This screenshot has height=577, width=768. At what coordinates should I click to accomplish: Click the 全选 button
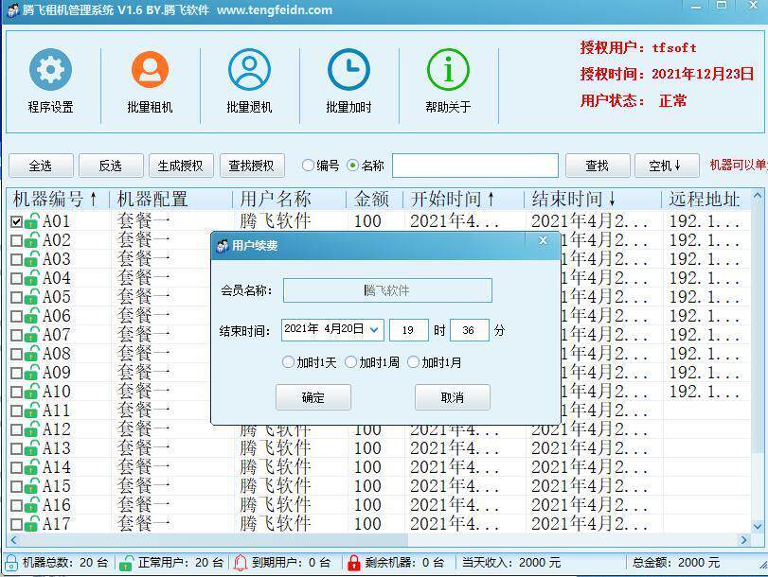[41, 166]
